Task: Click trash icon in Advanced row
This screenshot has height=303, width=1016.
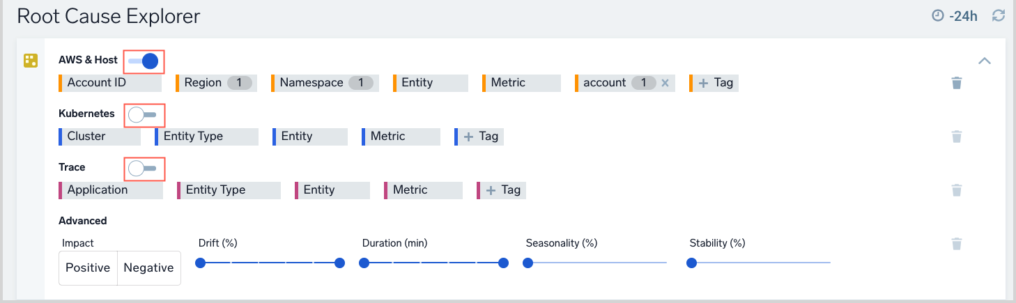Action: (x=957, y=244)
